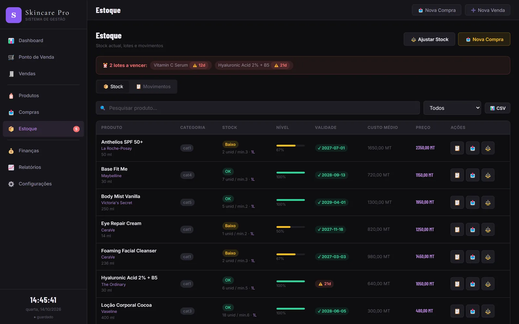Screen dimensions: 519x324
Task: Open Vendas in the sidebar
Action: coord(43,74)
